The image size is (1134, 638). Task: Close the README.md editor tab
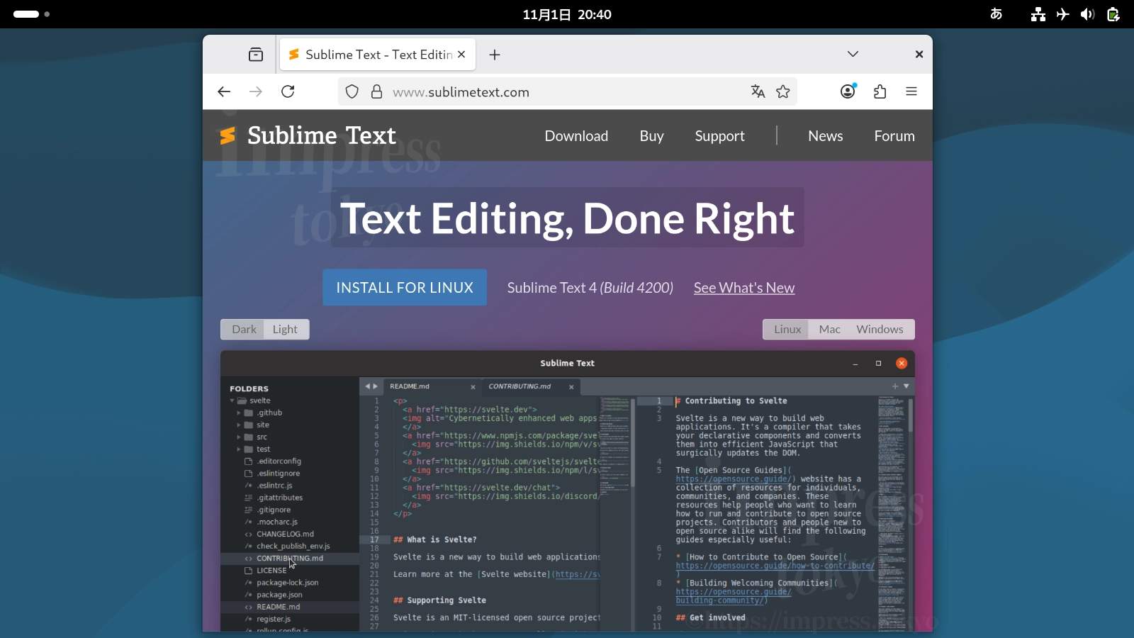point(473,387)
